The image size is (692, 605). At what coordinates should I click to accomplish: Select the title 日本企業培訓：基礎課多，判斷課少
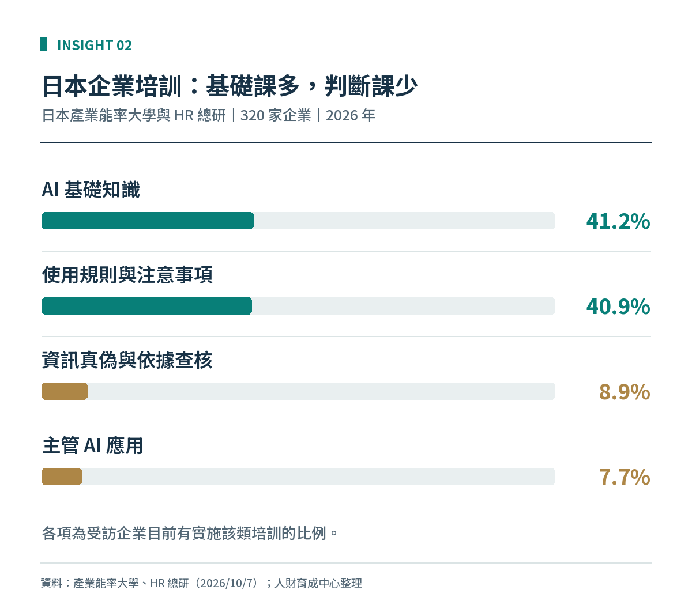(x=230, y=86)
